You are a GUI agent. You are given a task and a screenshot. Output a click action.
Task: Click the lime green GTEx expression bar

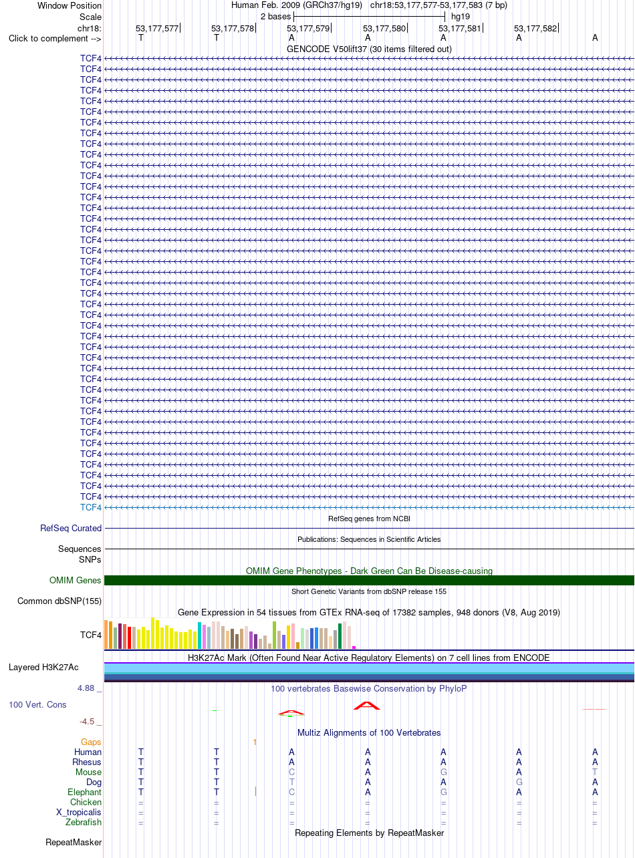[275, 635]
